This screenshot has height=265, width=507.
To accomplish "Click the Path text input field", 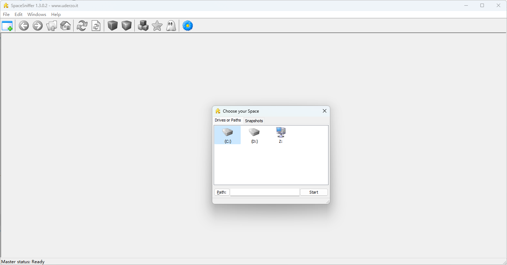I will 265,192.
